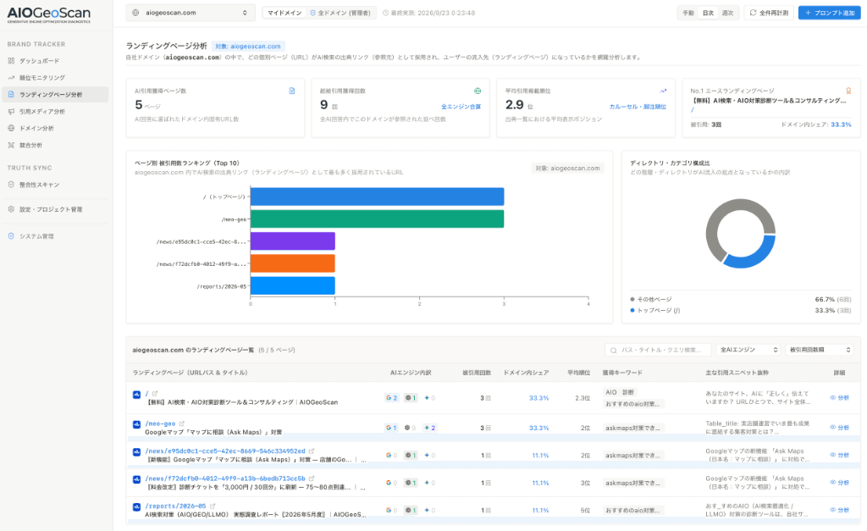Click the green /meo-geo bar in chart
This screenshot has width=867, height=531.
click(x=377, y=219)
